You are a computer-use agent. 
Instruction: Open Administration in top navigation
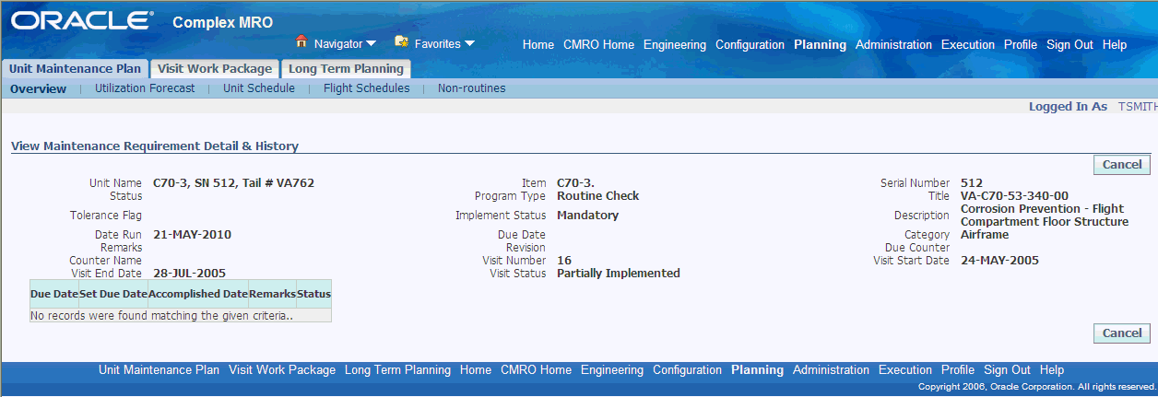tap(893, 44)
